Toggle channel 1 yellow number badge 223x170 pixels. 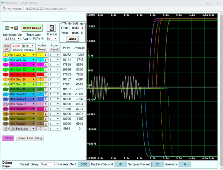(x=6, y=55)
